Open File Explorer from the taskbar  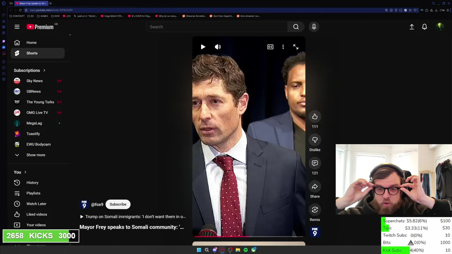pyautogui.click(x=238, y=250)
